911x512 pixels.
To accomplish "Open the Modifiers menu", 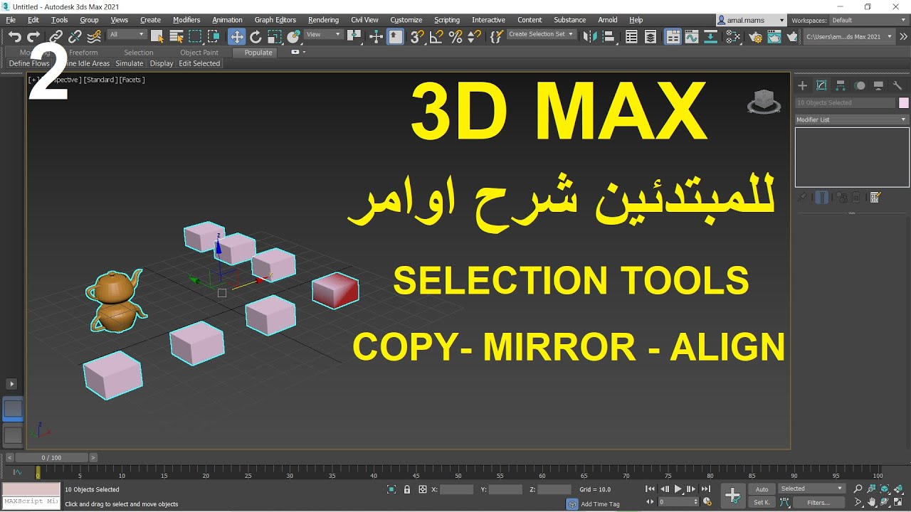I will point(186,20).
